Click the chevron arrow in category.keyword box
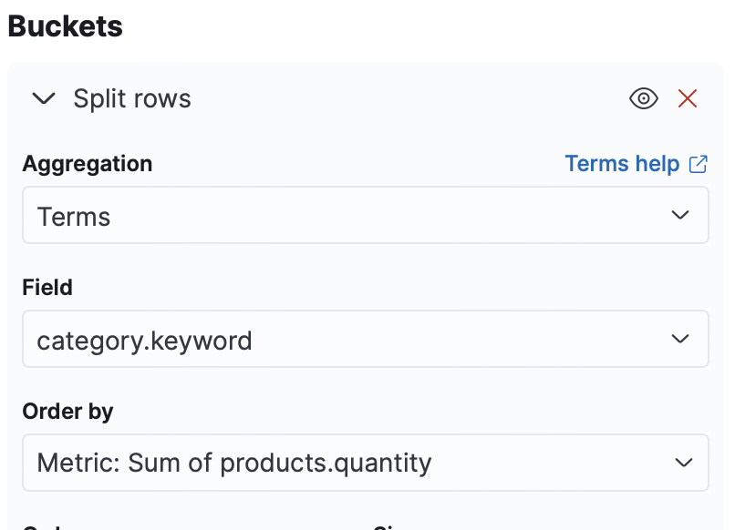The width and height of the screenshot is (735, 530). [x=680, y=340]
